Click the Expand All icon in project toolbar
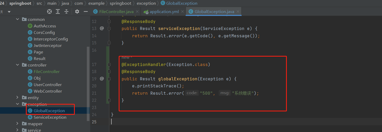Screen dimensions: 382x132 point(58,11)
